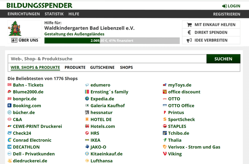Open the Printus shop link
This screenshot has height=164, width=249.
[176, 113]
